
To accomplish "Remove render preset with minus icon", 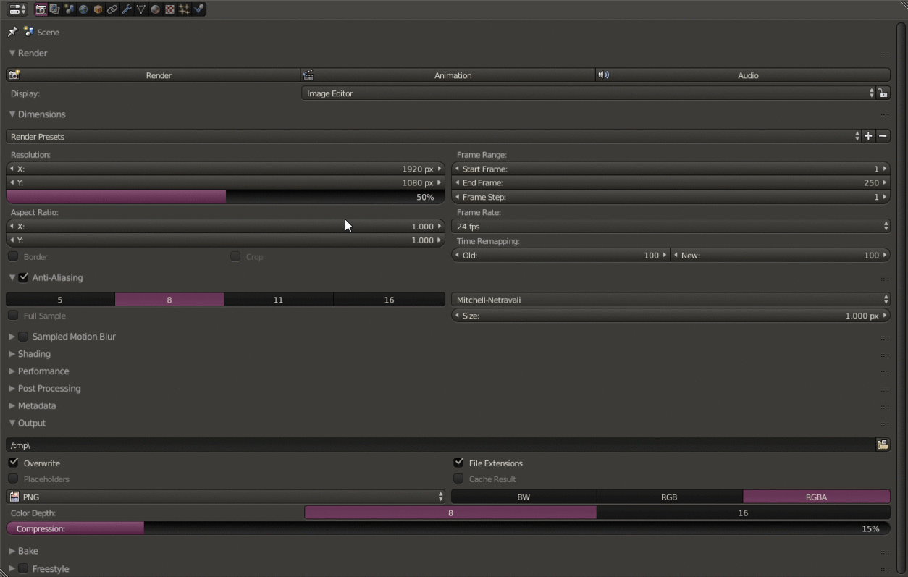I will (x=883, y=136).
